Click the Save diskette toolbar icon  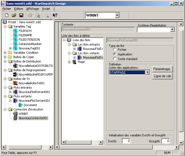coord(21,15)
